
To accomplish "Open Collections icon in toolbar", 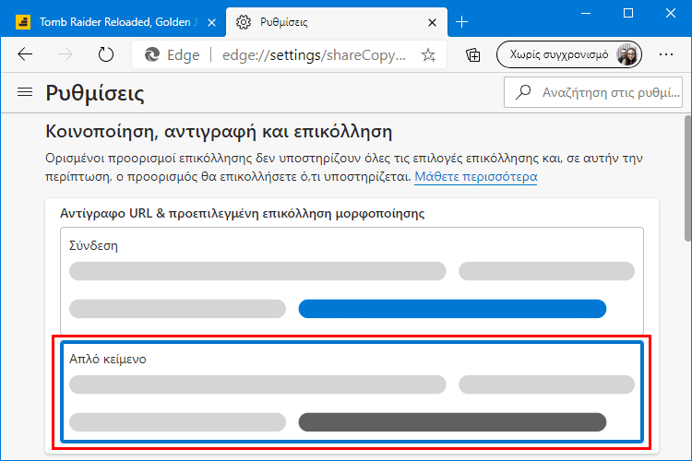I will coord(473,55).
